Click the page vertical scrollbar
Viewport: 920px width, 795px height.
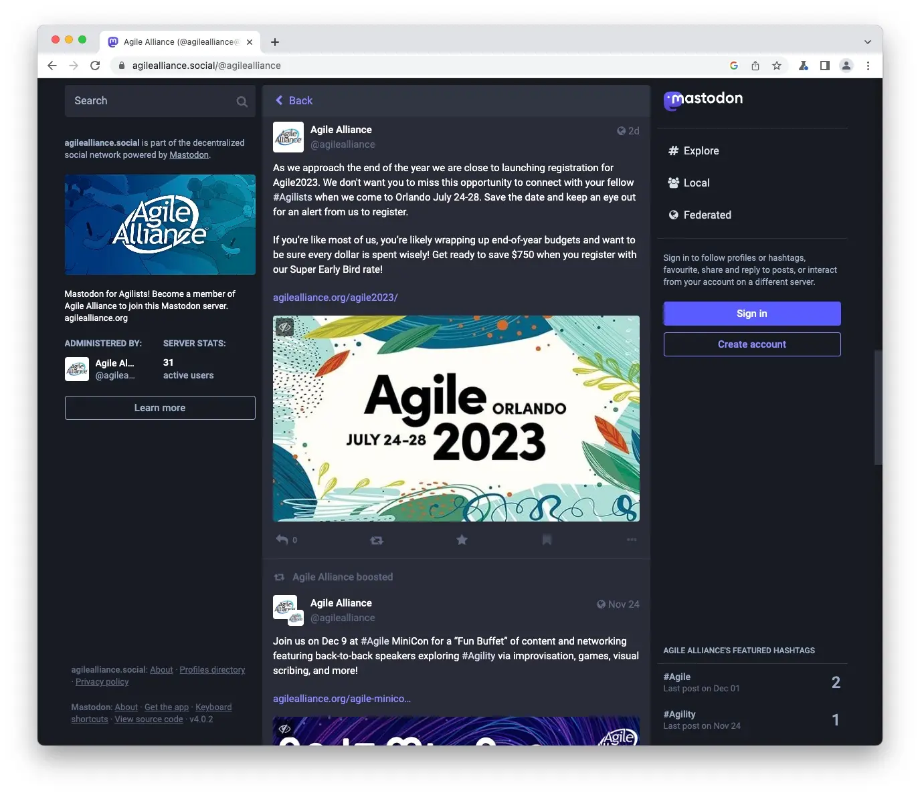coord(878,407)
